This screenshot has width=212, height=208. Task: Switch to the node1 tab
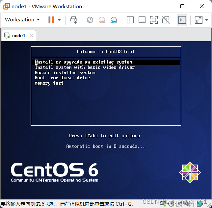pyautogui.click(x=18, y=36)
